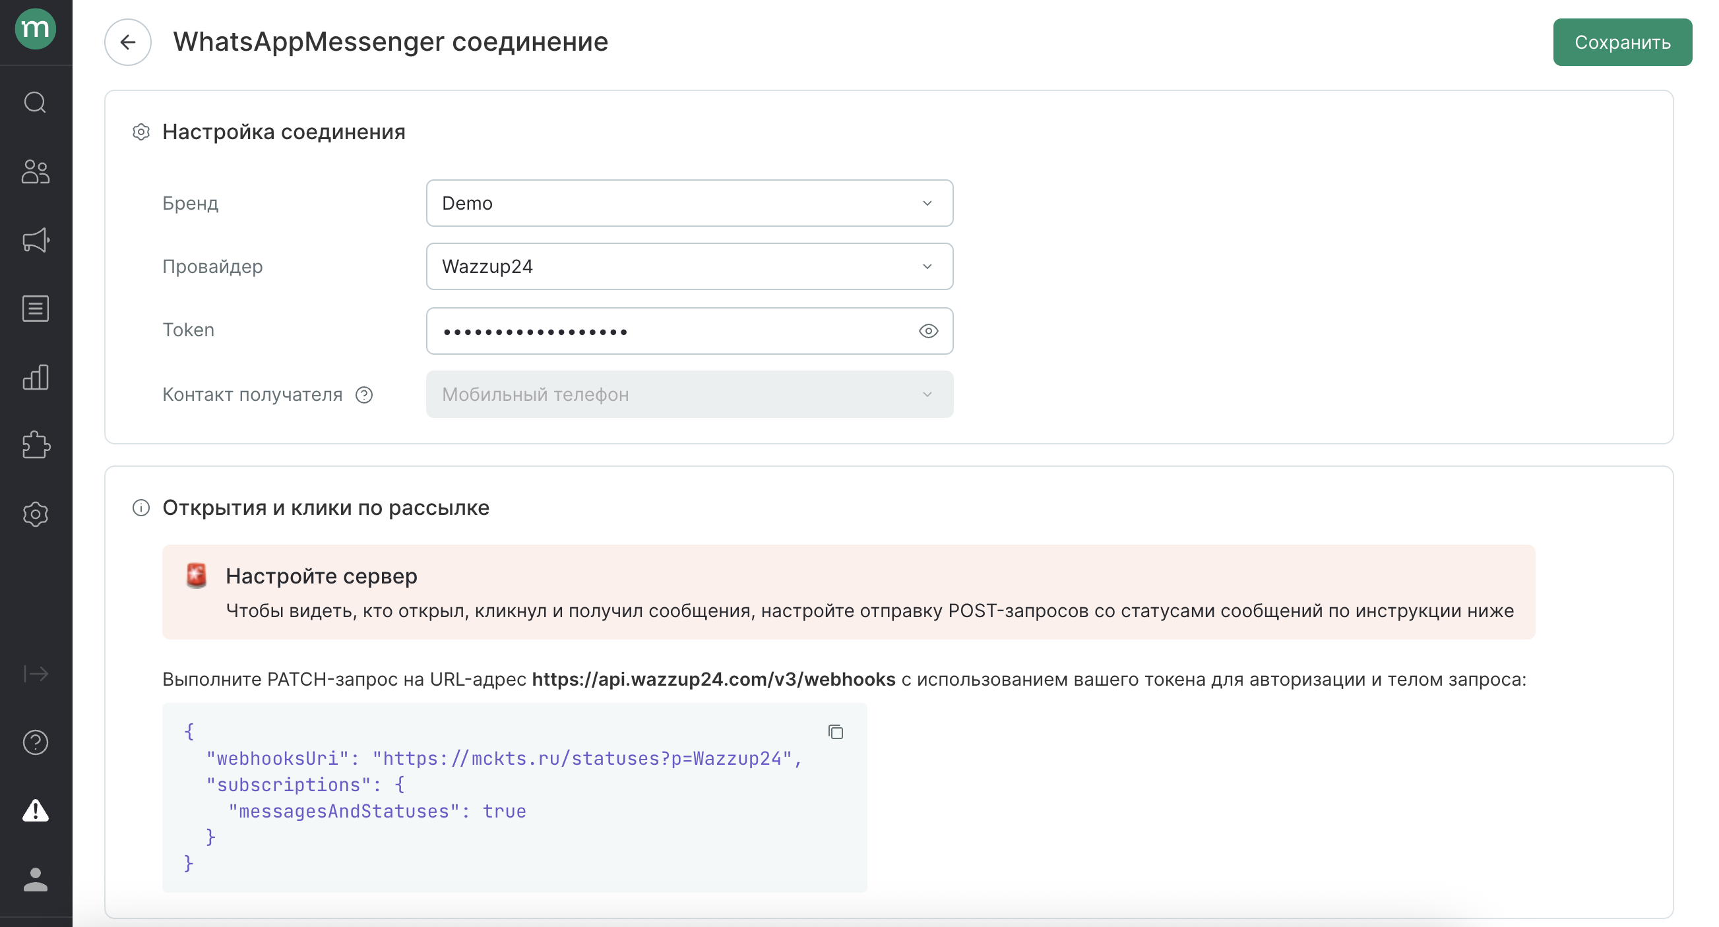Viewport: 1719px width, 927px height.
Task: Open the templates list icon in the sidebar
Action: point(36,309)
